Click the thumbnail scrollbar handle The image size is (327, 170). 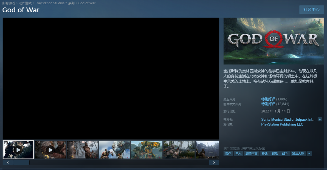click(x=21, y=163)
